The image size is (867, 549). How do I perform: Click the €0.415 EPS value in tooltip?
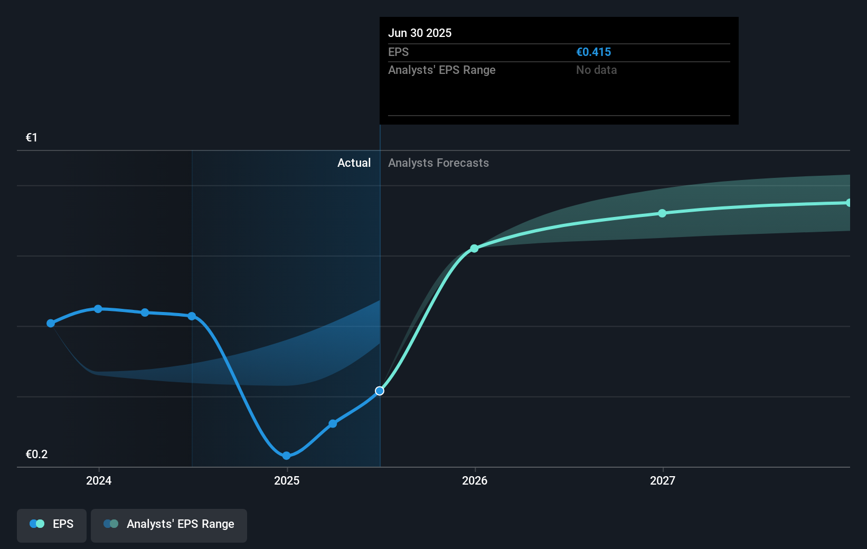point(593,52)
